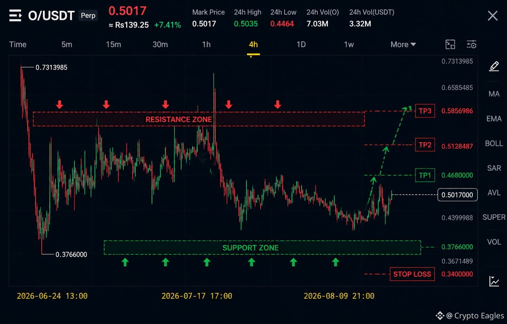Click the 24h Low value 0.4464
Viewport: 507px width, 324px height.
point(282,24)
